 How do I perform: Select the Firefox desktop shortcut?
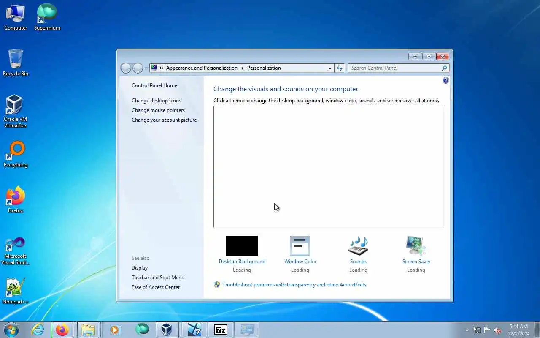16,200
